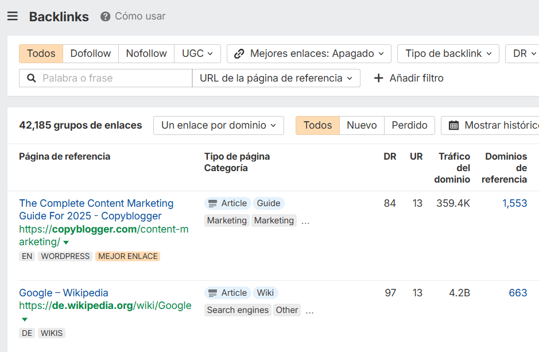Click the 359.4K domain traffic value
Screen dimensions: 539x352
point(453,203)
